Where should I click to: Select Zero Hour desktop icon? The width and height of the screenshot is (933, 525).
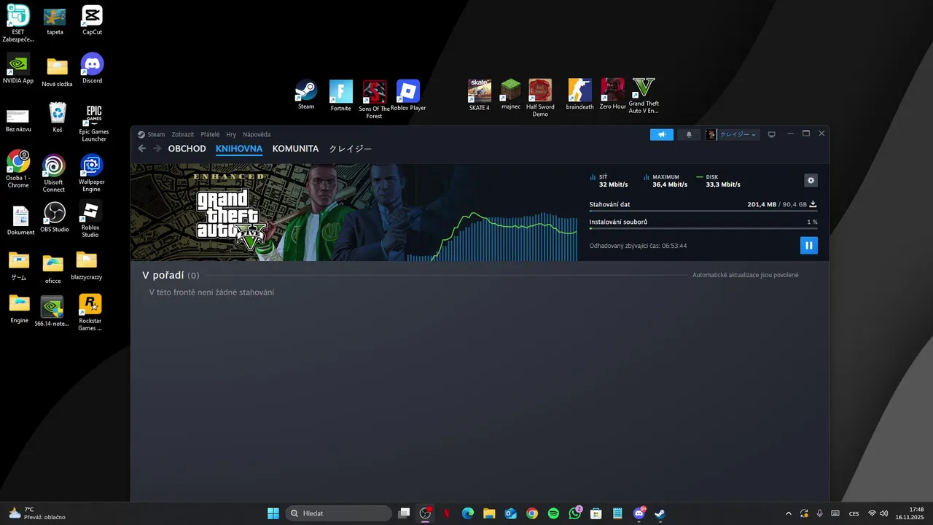point(613,94)
